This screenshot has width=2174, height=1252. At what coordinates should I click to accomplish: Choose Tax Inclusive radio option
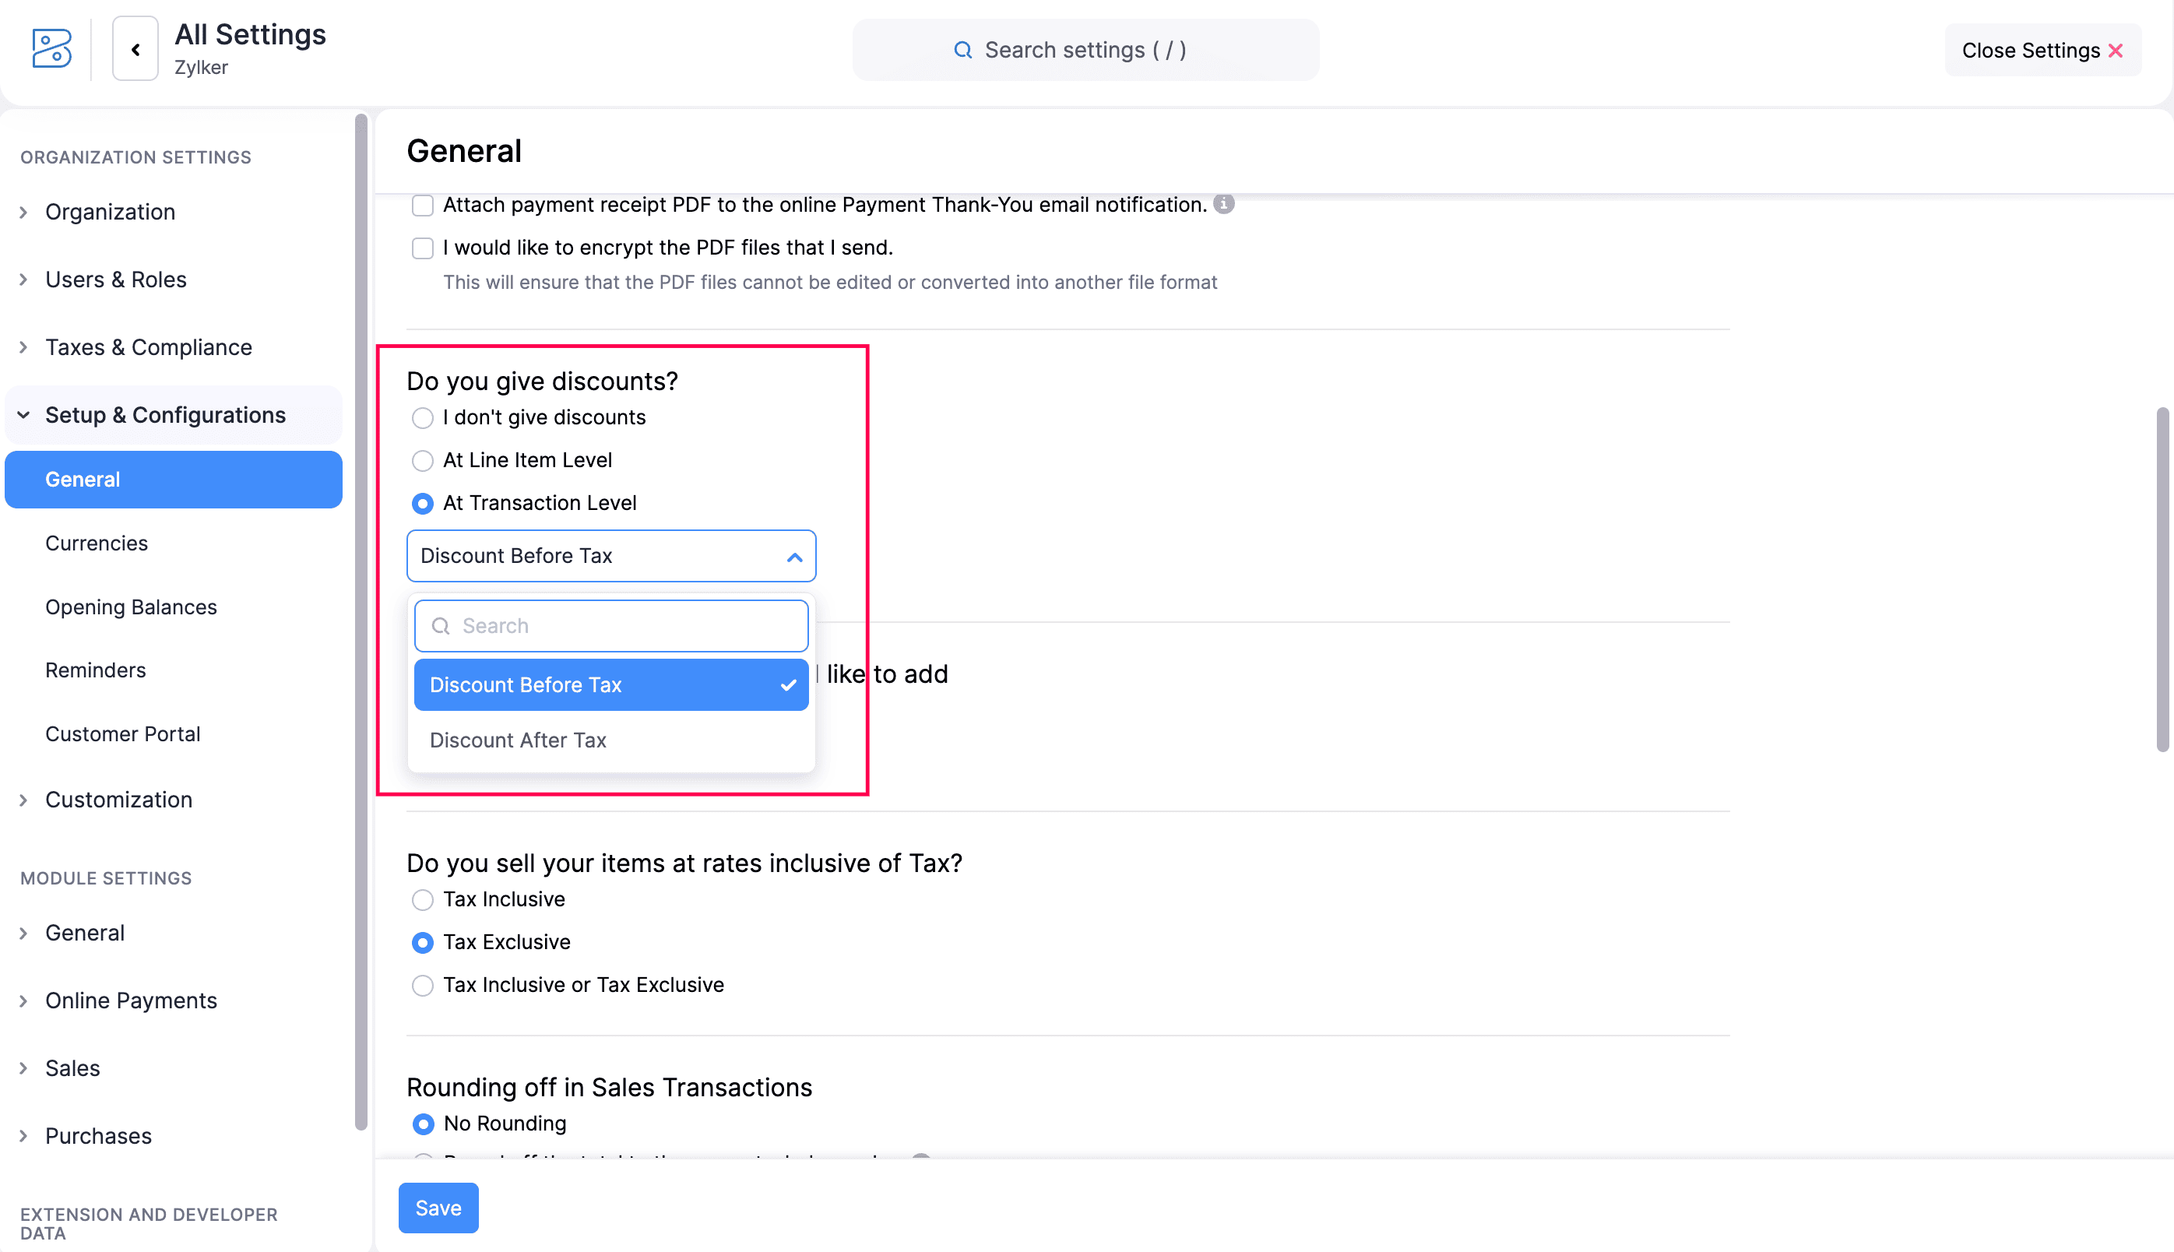[x=422, y=900]
